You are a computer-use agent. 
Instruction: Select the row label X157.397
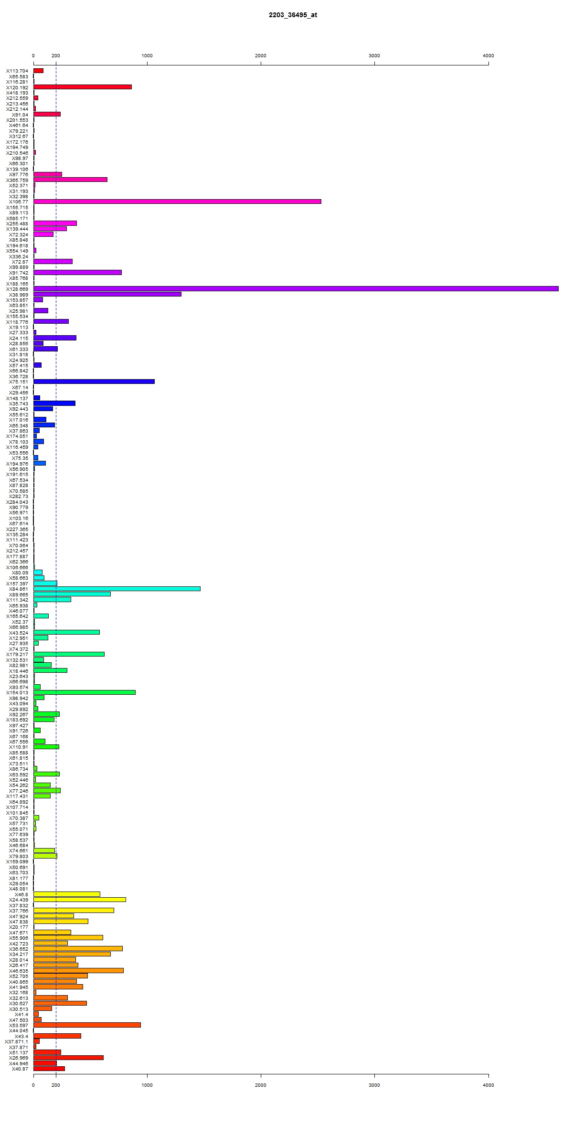point(17,584)
